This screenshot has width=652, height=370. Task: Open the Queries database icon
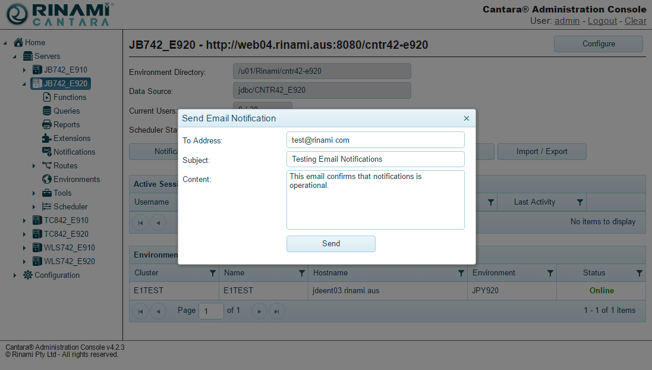[x=48, y=111]
